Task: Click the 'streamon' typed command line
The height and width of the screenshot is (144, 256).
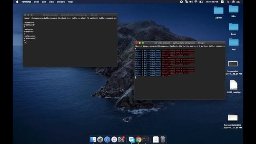Action: click(29, 36)
